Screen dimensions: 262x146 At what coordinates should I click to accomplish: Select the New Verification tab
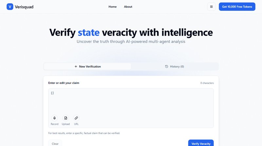coord(87,66)
